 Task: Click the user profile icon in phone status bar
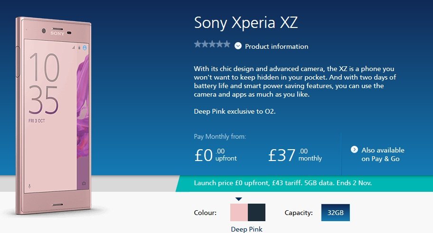pyautogui.click(x=85, y=48)
